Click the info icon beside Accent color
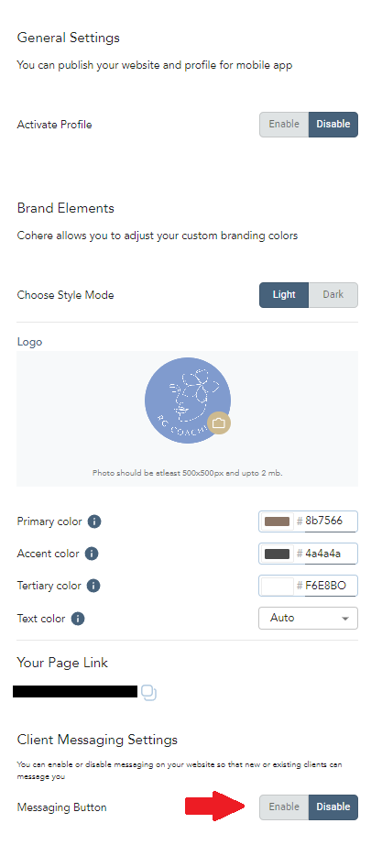This screenshot has width=382, height=856. (x=92, y=554)
